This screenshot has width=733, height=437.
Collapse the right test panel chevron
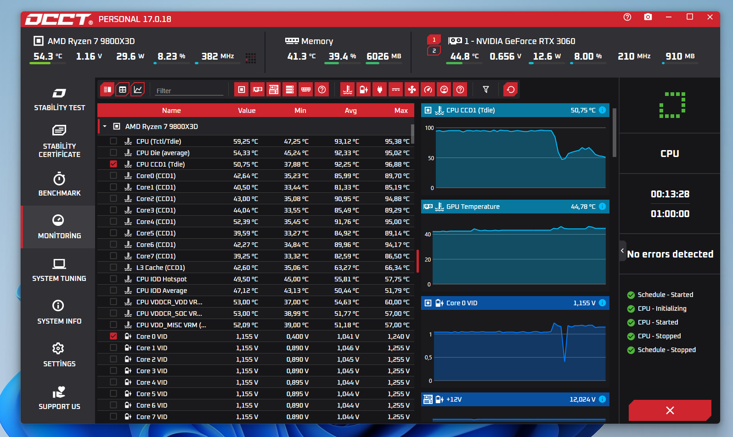622,251
